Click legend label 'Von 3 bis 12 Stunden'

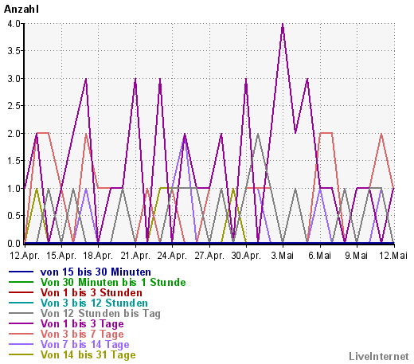(94, 303)
